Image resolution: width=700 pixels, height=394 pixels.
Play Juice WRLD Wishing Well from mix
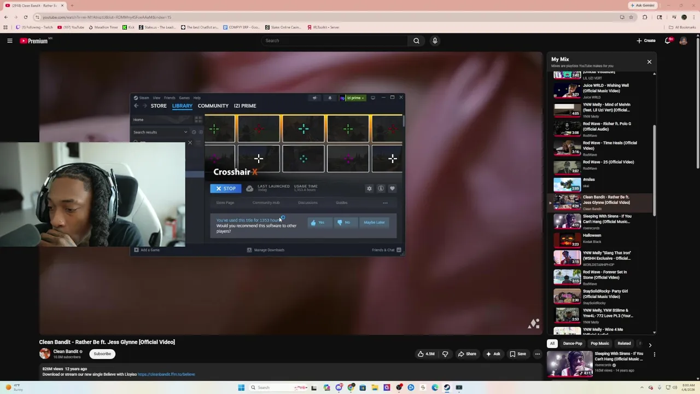pos(602,91)
